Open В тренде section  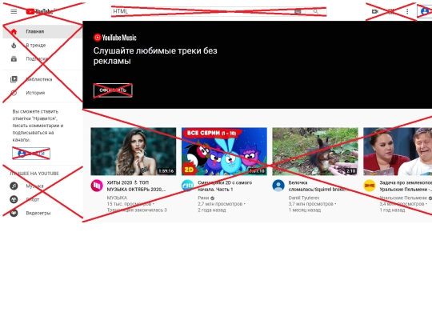(x=42, y=45)
